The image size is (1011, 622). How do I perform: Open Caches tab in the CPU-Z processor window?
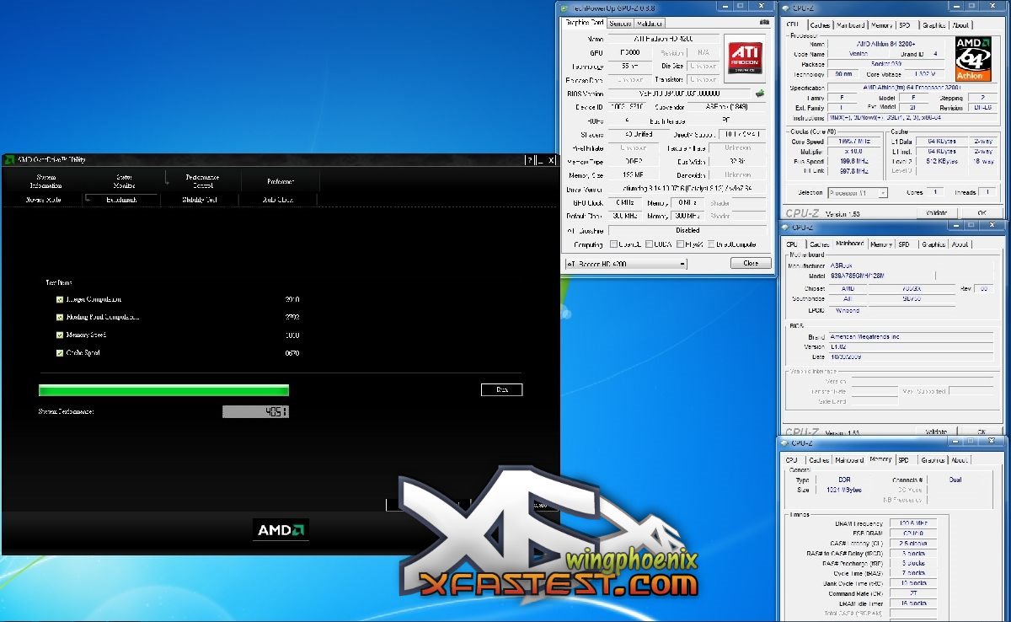[x=820, y=25]
